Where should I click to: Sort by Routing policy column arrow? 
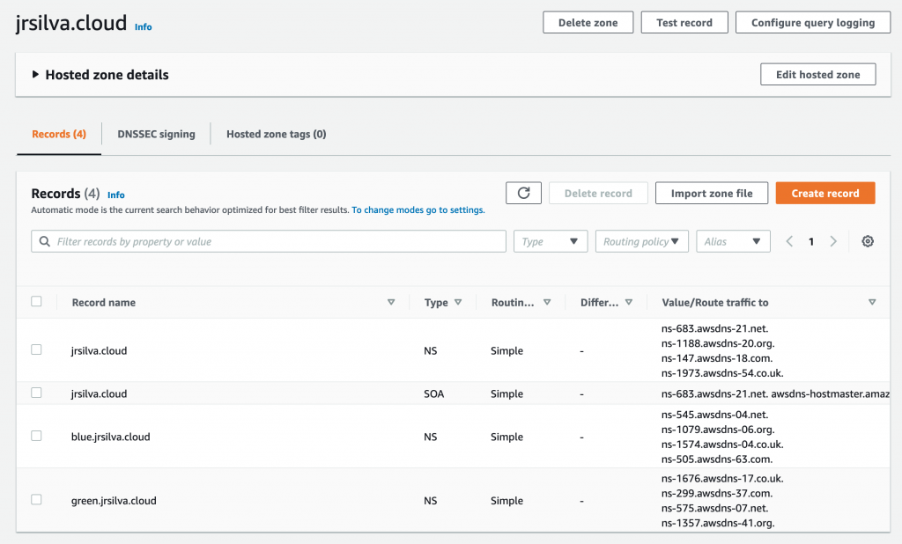click(x=547, y=303)
